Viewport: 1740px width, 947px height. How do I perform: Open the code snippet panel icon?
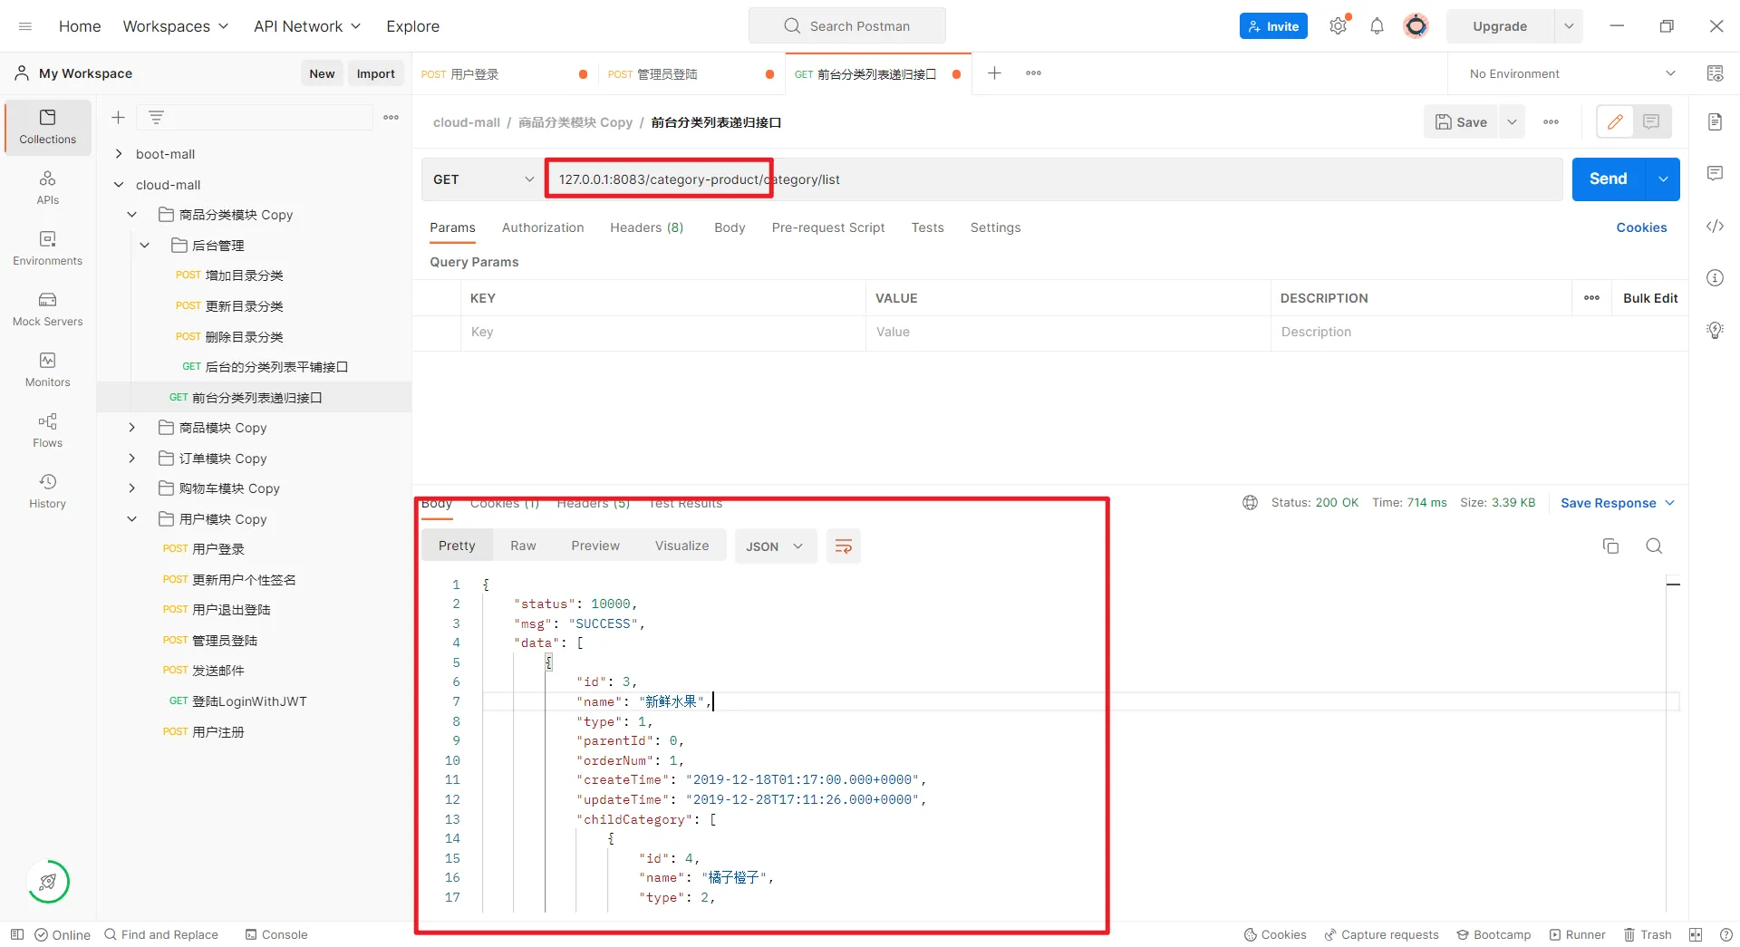click(x=1715, y=227)
